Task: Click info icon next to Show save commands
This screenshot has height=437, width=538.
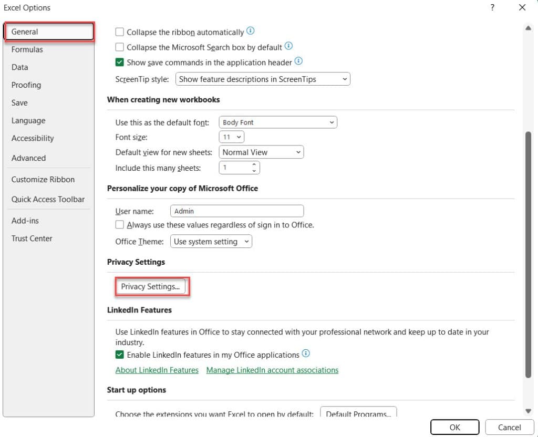Action: pos(298,61)
